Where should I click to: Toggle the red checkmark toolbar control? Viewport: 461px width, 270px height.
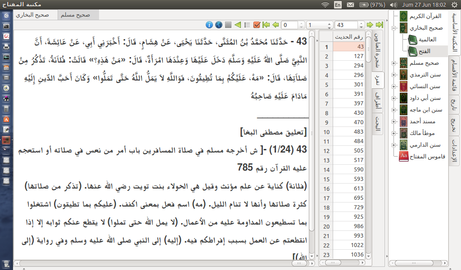(257, 25)
